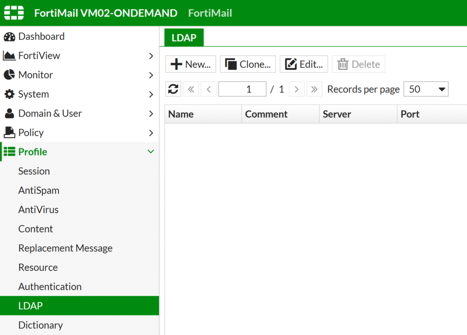Click inside the page number field
The image size is (467, 335).
(242, 89)
